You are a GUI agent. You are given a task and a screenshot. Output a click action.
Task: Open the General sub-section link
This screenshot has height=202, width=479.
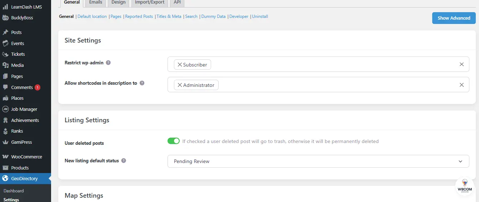(66, 16)
